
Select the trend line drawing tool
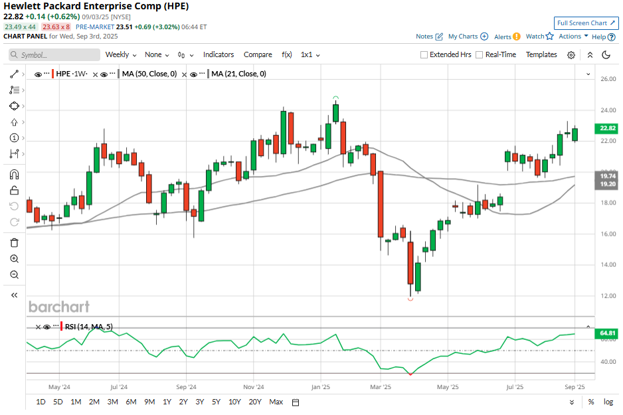(x=15, y=74)
